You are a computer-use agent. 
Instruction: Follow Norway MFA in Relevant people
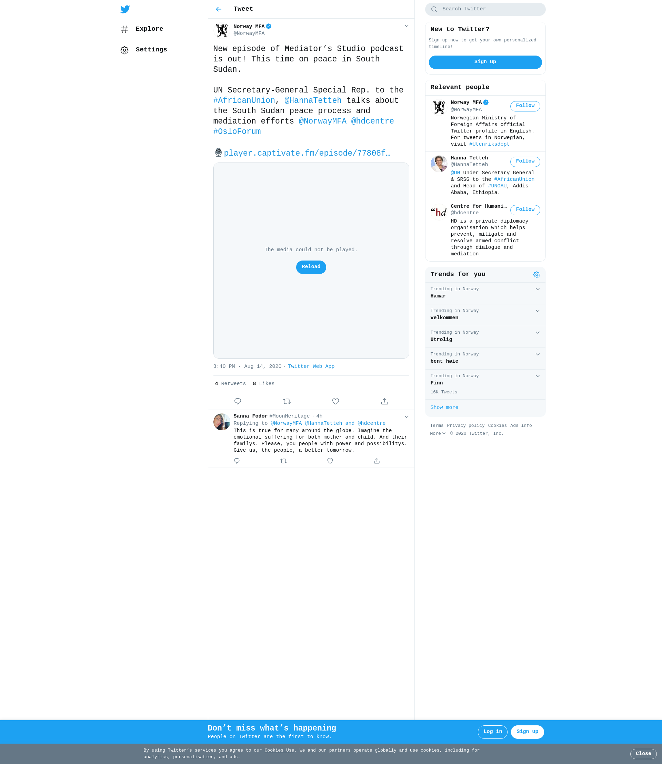pos(525,106)
